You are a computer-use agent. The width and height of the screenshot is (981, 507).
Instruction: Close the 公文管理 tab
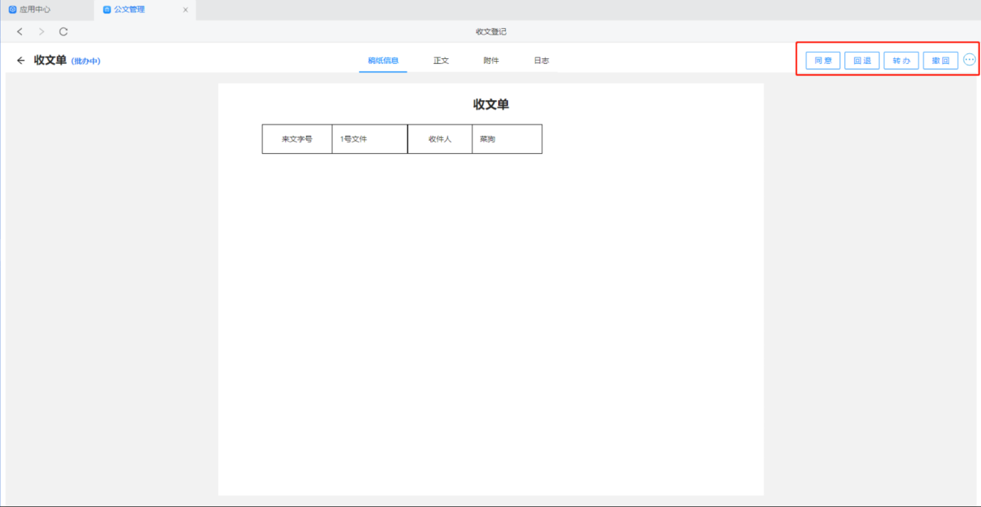(185, 10)
